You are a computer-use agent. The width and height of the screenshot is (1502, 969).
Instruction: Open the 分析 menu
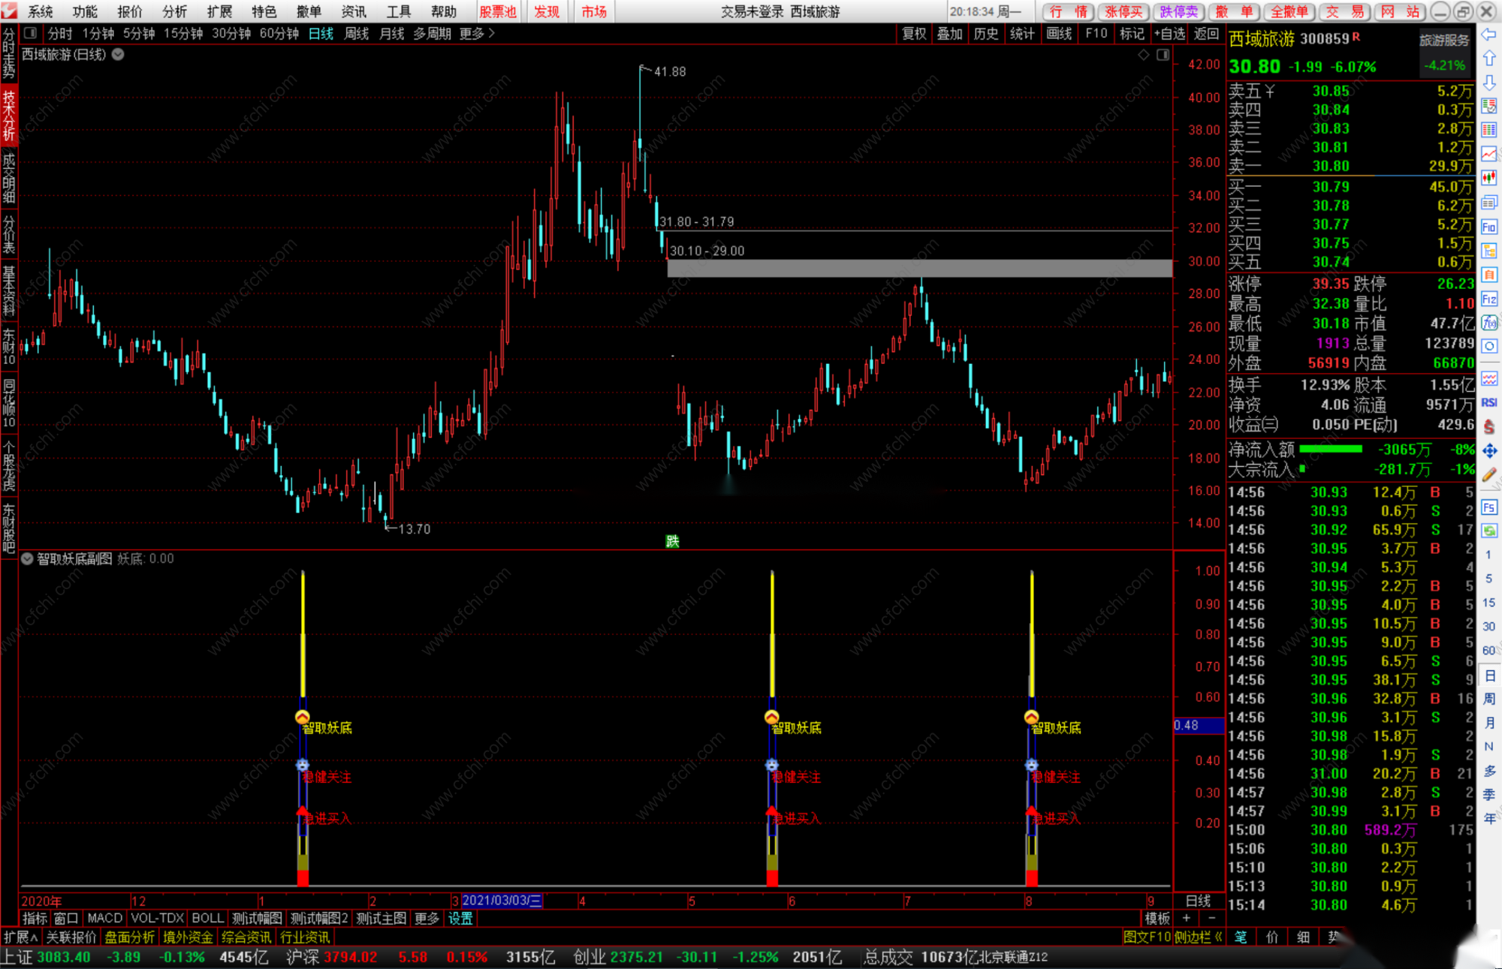point(174,11)
